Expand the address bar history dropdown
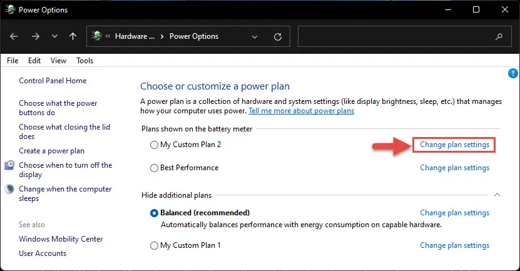 pos(254,36)
